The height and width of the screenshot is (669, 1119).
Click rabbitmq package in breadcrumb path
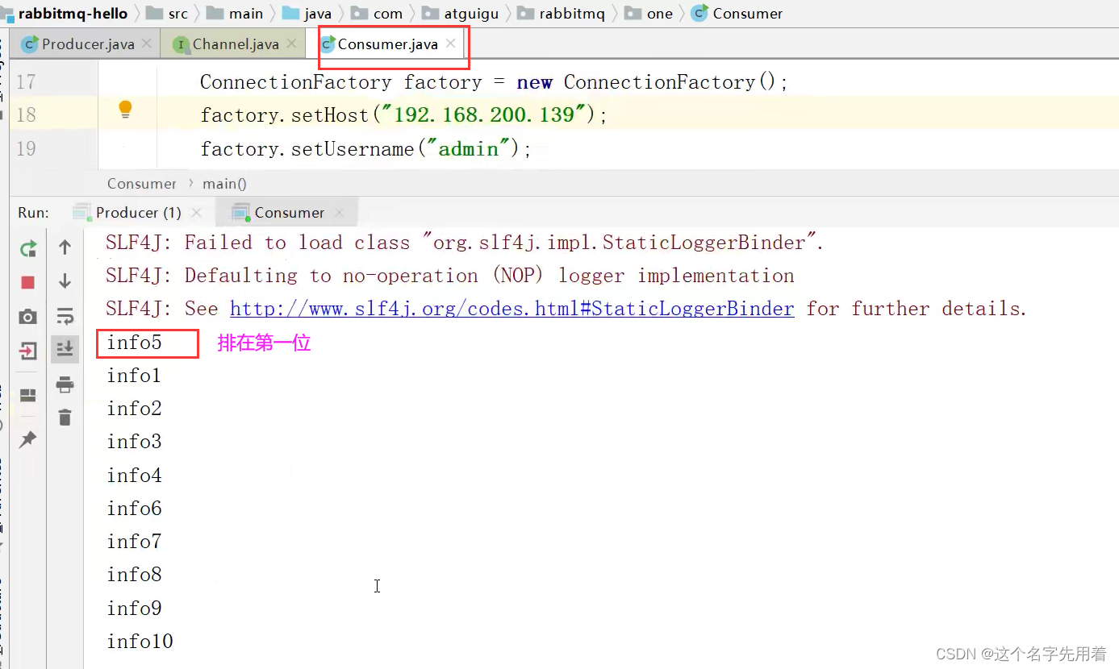(561, 14)
